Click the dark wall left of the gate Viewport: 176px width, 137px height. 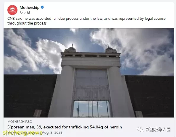coord(29,95)
